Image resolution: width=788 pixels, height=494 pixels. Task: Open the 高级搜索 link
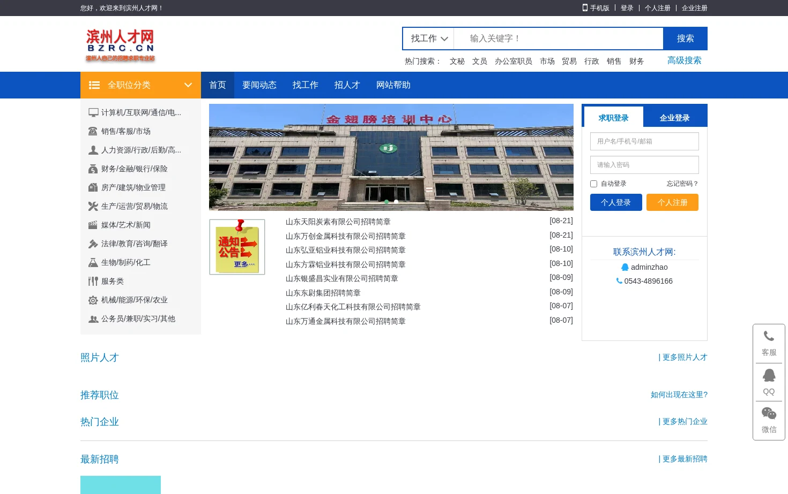tap(685, 60)
